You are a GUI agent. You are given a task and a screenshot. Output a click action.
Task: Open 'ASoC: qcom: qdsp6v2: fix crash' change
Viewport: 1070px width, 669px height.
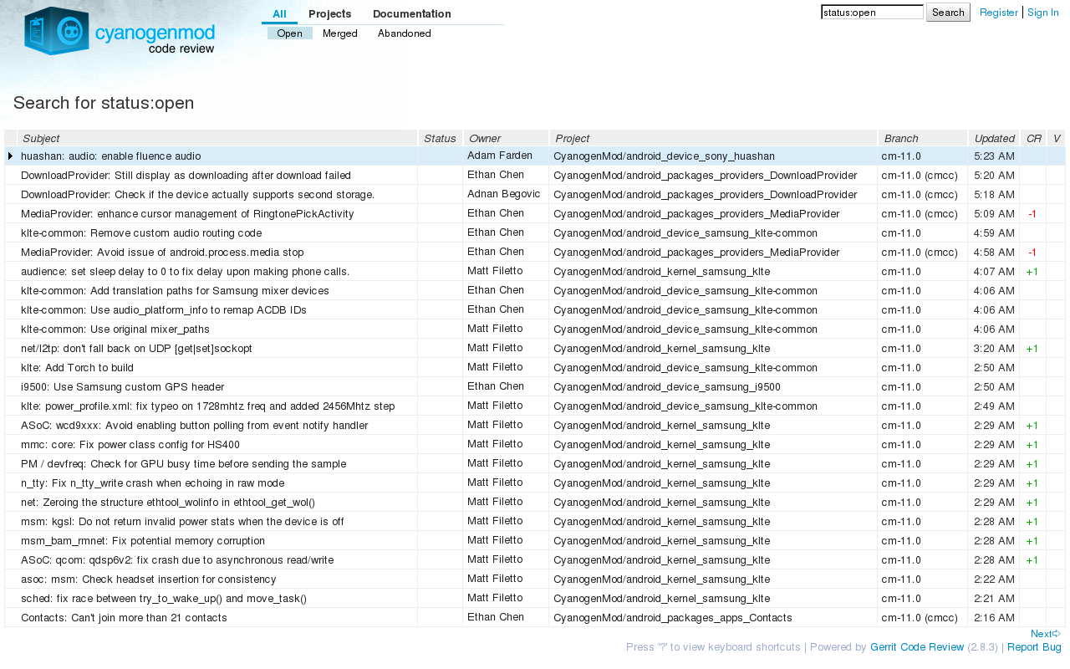point(177,560)
